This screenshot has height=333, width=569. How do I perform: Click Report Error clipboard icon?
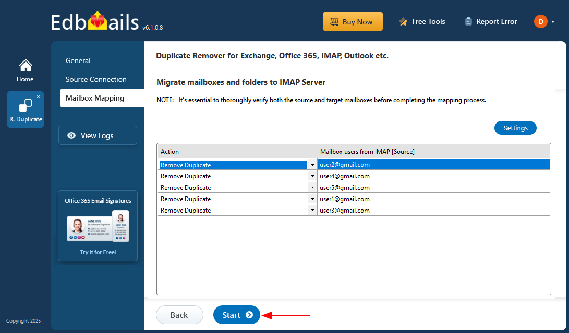coord(468,22)
